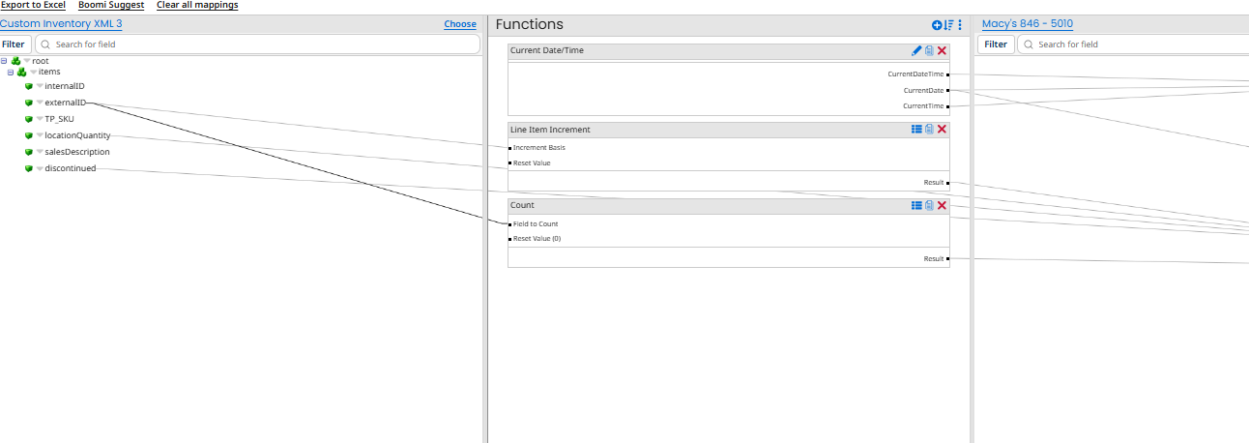This screenshot has height=443, width=1249.
Task: Collapse the root tree node
Action: [4, 61]
